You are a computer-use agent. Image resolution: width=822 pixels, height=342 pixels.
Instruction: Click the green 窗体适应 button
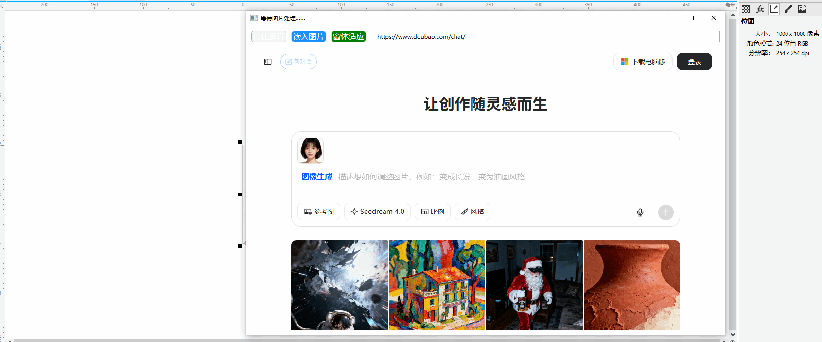[348, 36]
